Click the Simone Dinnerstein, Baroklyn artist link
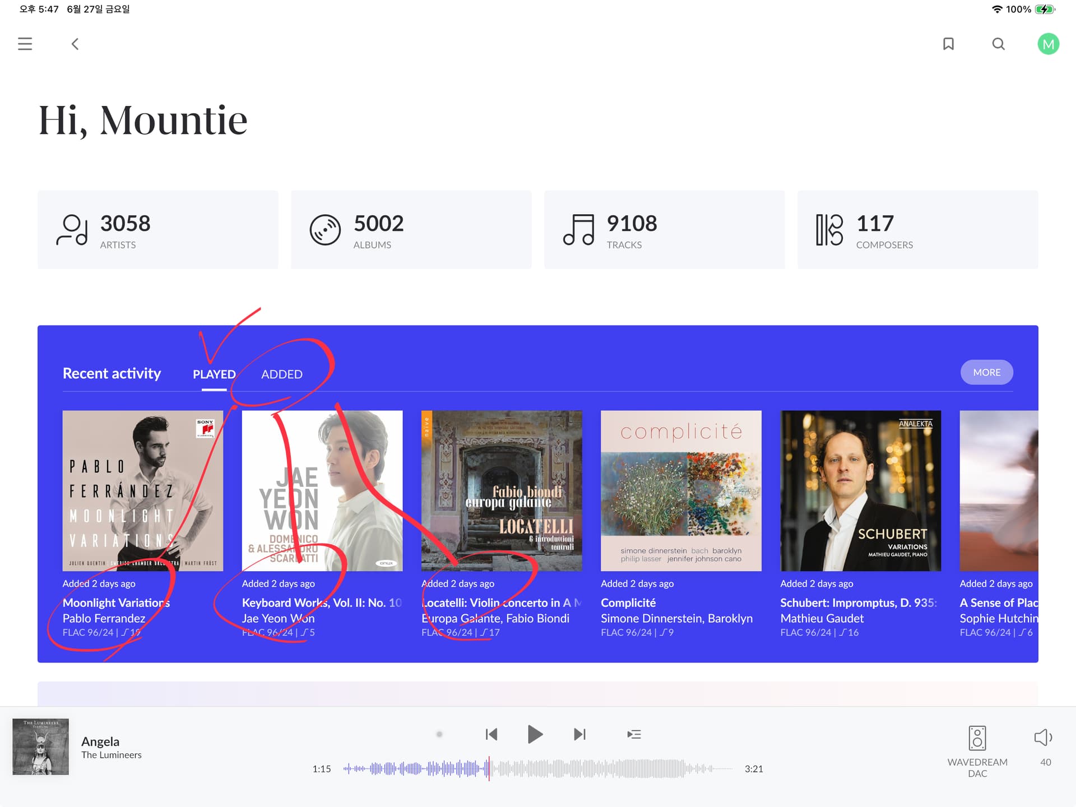 point(676,618)
